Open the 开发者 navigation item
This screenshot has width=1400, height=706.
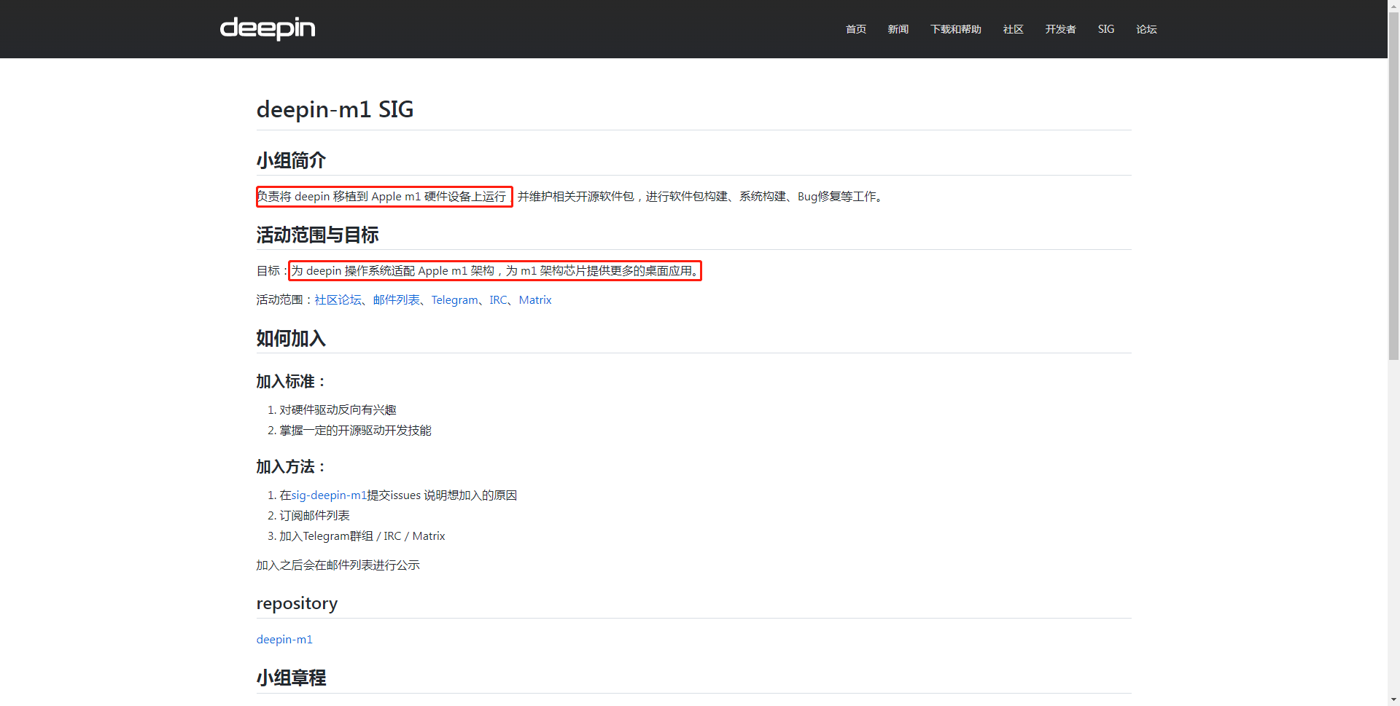click(x=1061, y=29)
